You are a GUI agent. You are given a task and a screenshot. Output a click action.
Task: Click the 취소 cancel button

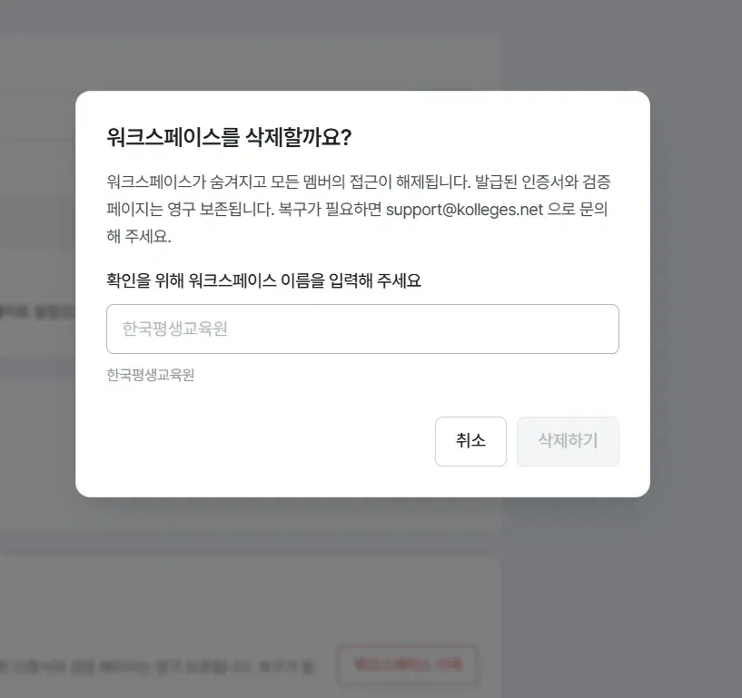[470, 441]
